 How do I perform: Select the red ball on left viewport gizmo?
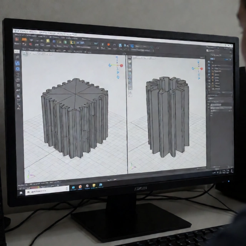(121, 66)
